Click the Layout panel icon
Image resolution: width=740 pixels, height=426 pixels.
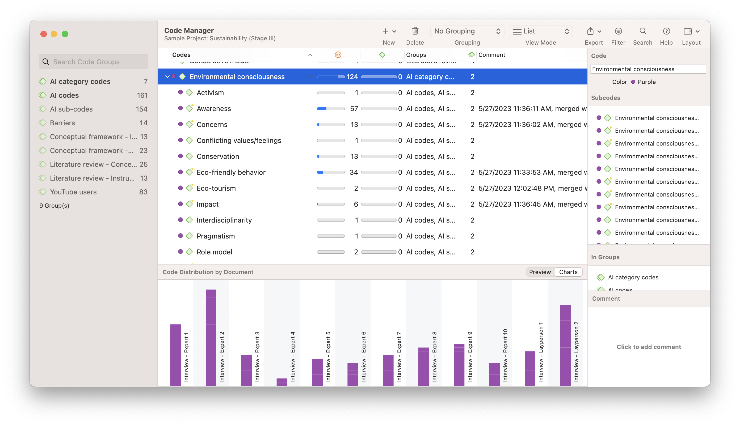(688, 31)
